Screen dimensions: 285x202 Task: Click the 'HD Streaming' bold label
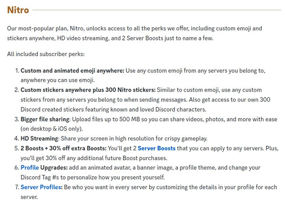tap(39, 138)
